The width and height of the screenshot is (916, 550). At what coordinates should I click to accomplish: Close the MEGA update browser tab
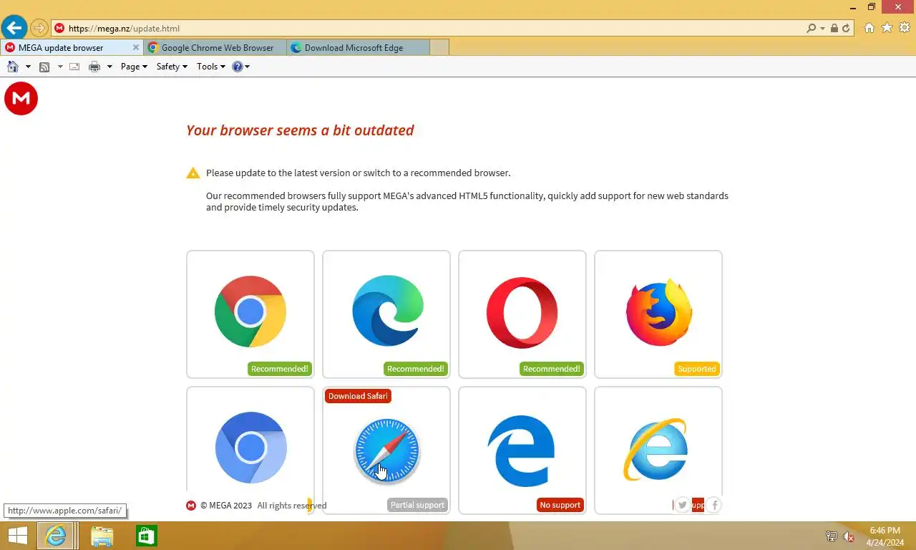pos(136,48)
